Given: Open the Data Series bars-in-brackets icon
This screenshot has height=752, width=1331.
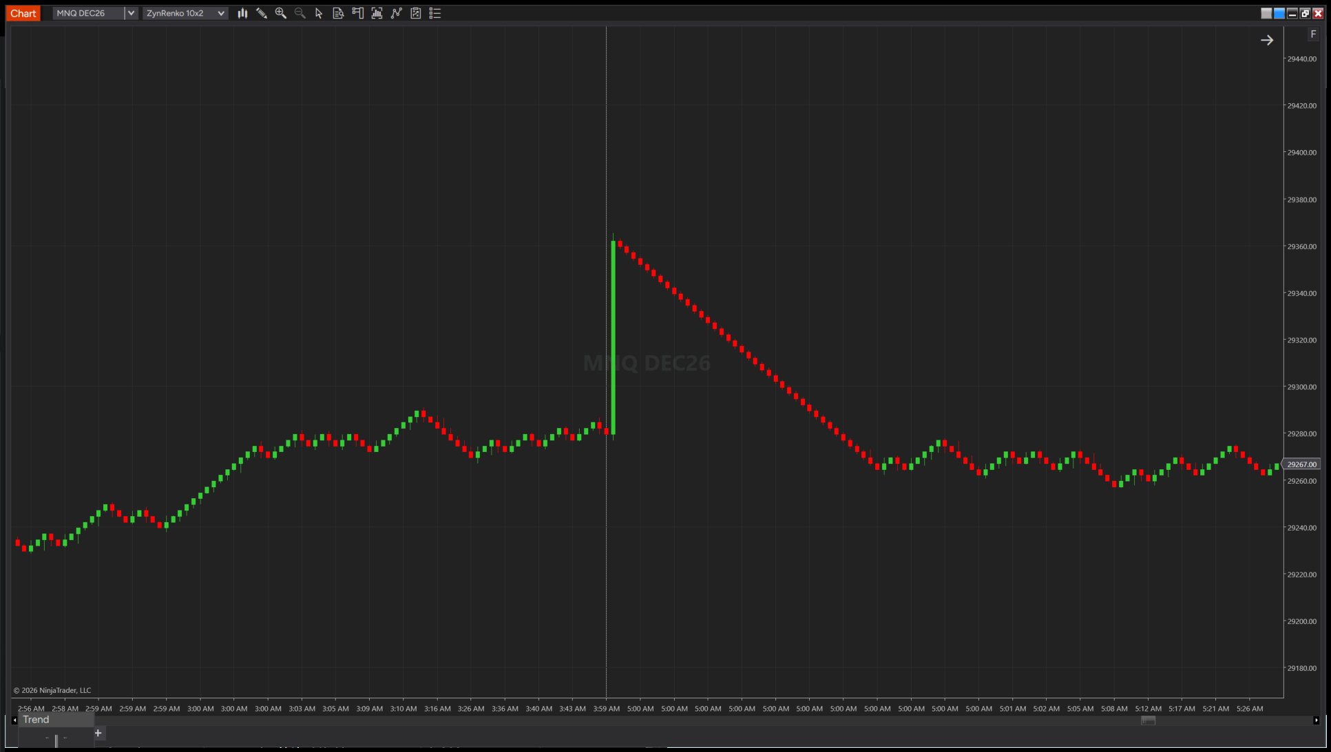Looking at the screenshot, I should coord(377,13).
